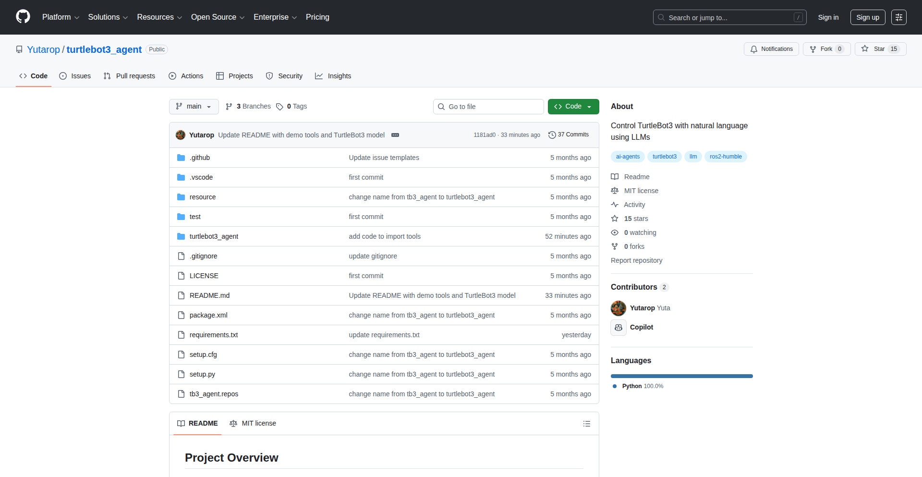This screenshot has height=477, width=922.
Task: Switch to the Issues tab
Action: [x=75, y=76]
